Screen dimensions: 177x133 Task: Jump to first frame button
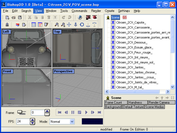[x=60, y=112]
